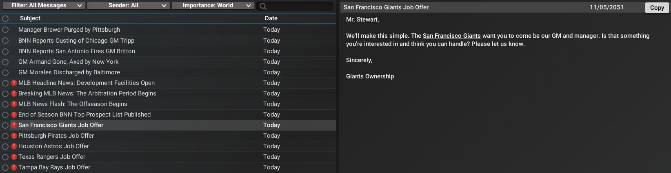Screen dimensions: 671x173
Task: Click the 11/05/2051 message date
Action: (607, 7)
